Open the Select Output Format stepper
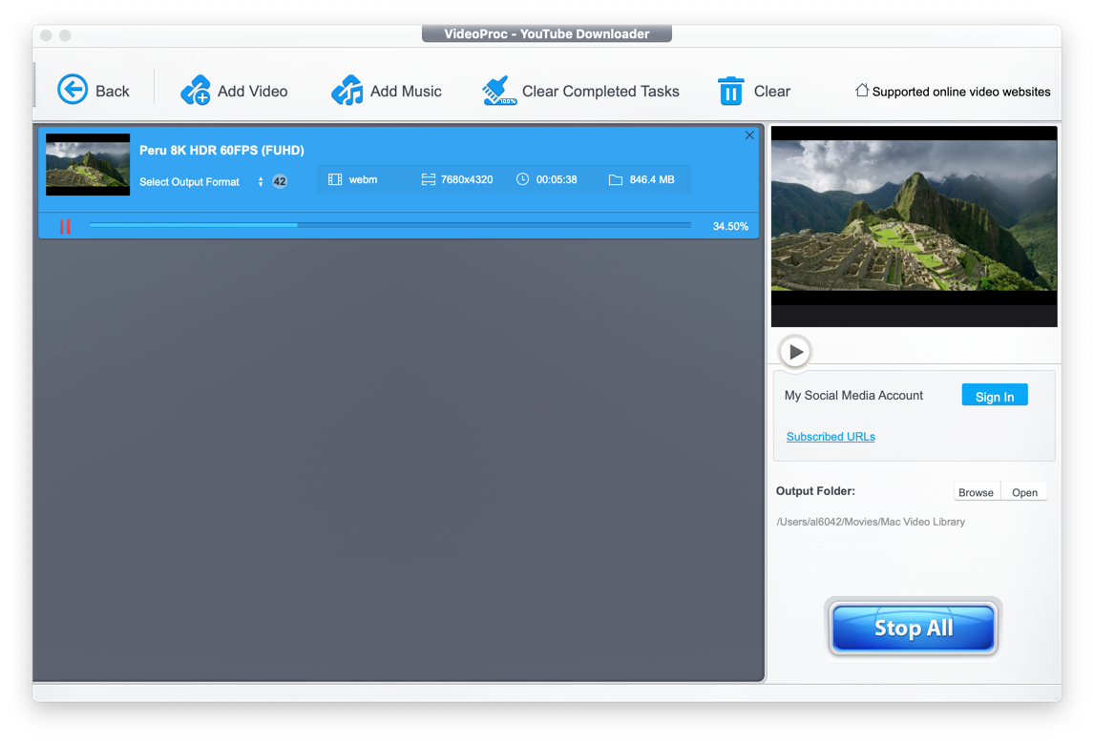 (261, 182)
